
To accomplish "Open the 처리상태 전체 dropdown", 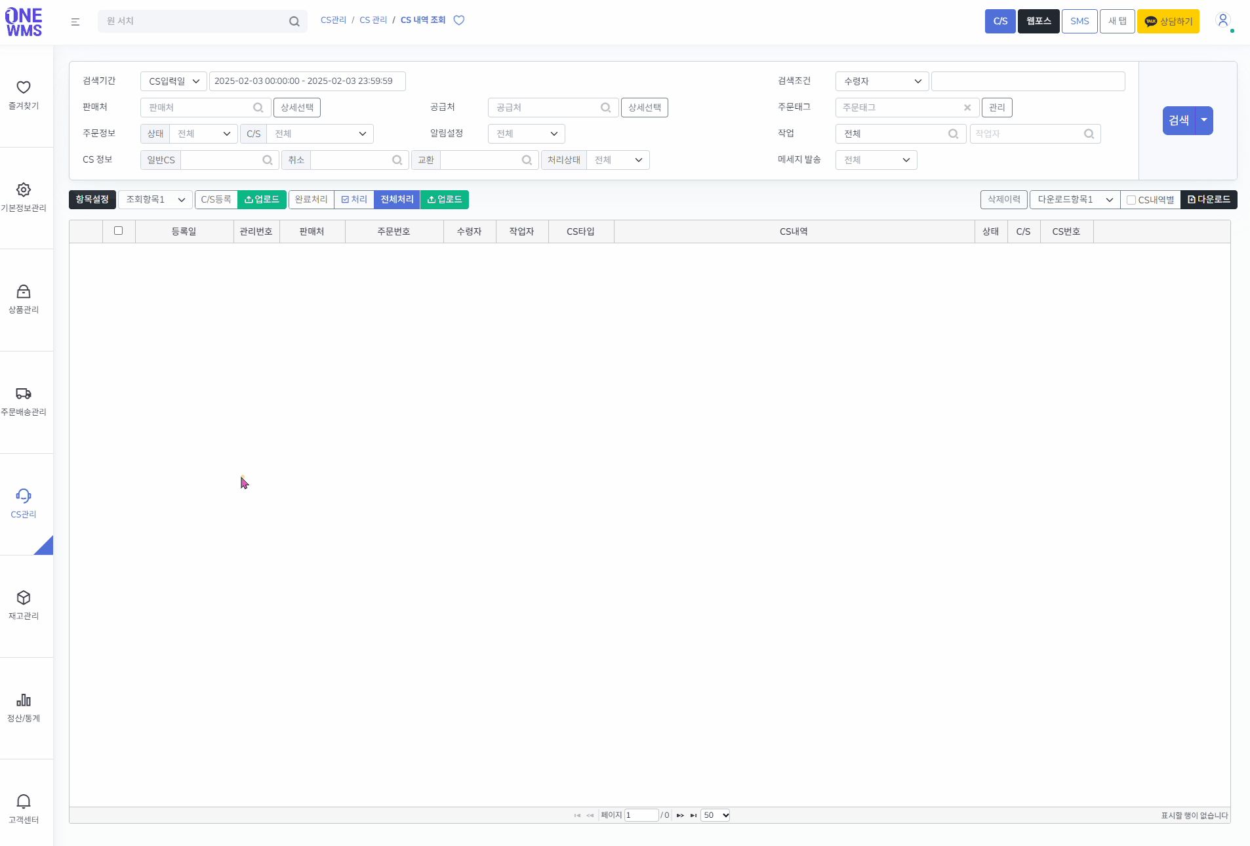I will pos(618,160).
